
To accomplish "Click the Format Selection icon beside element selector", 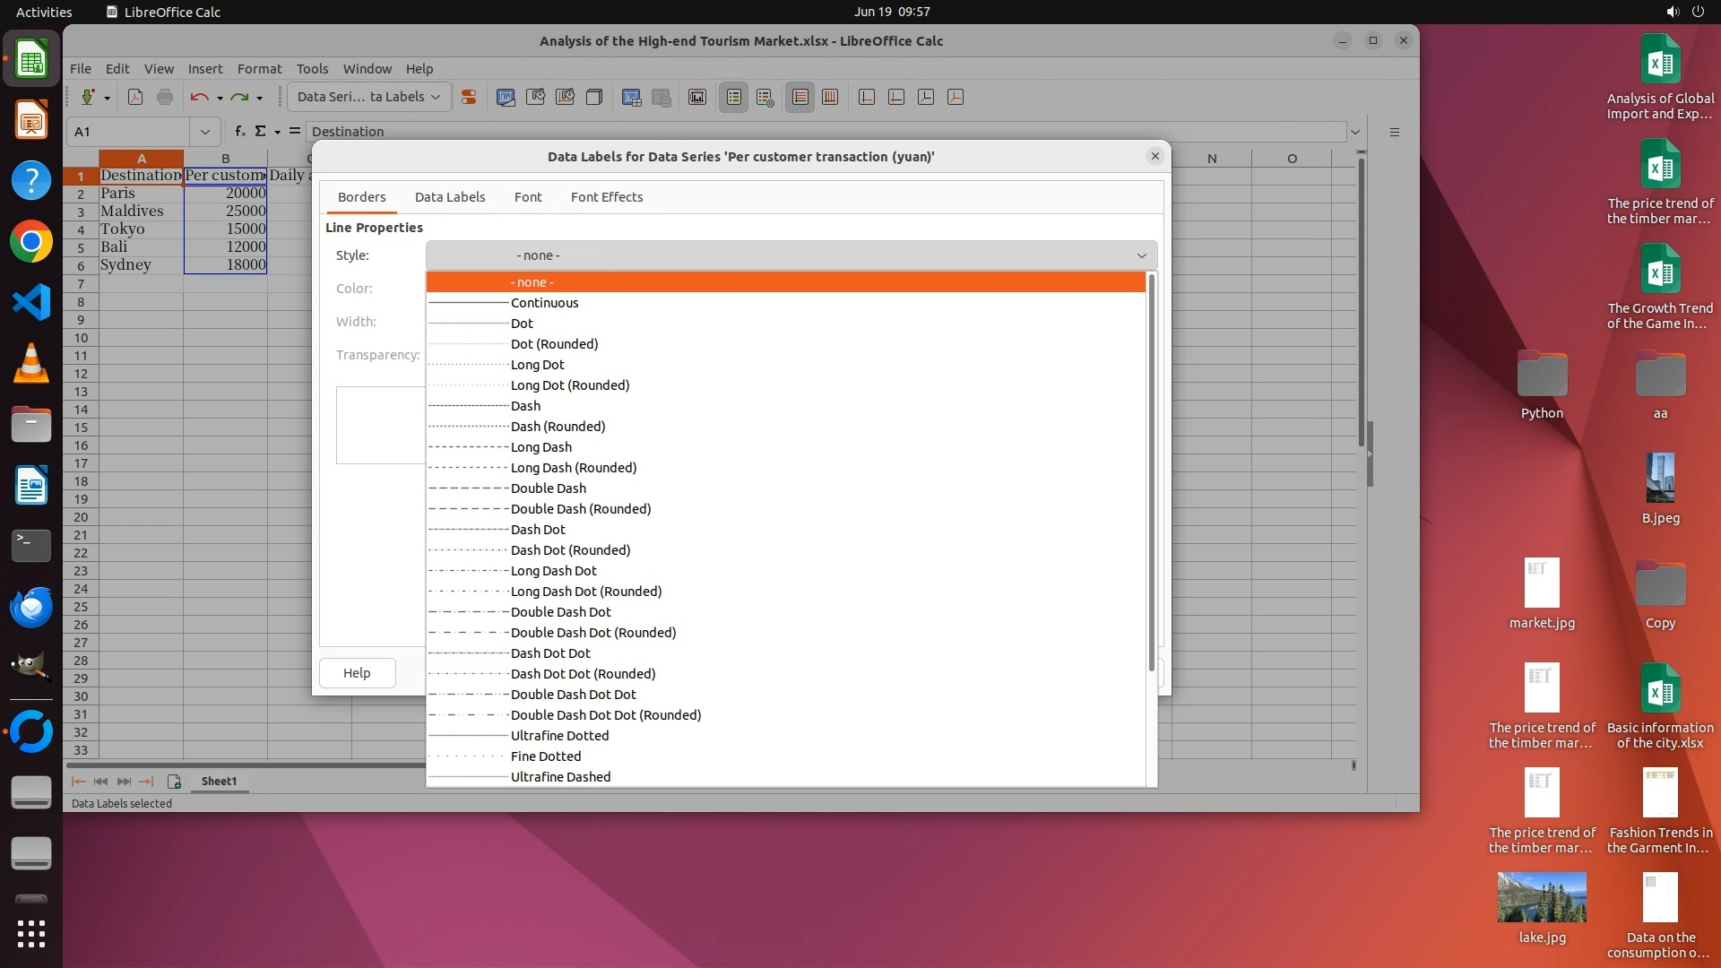I will click(x=468, y=97).
